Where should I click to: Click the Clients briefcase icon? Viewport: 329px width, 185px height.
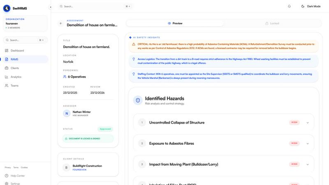(7, 68)
